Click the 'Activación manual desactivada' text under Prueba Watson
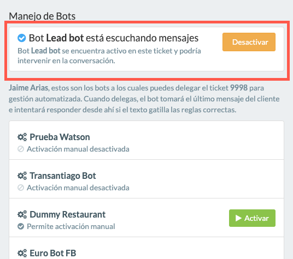Viewport: 293px width, 259px height. [78, 149]
